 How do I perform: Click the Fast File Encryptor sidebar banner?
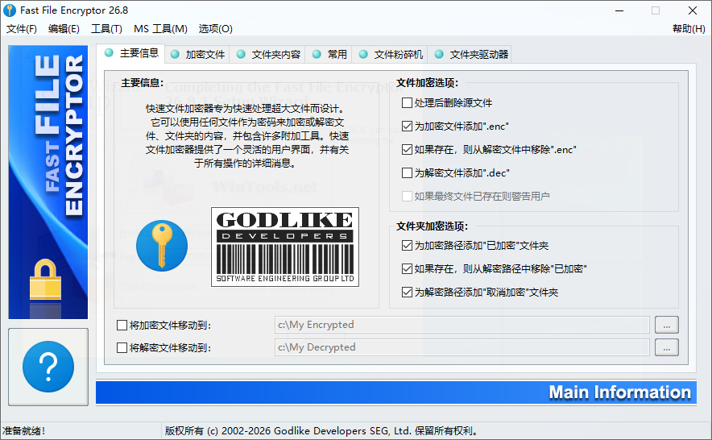[x=48, y=182]
